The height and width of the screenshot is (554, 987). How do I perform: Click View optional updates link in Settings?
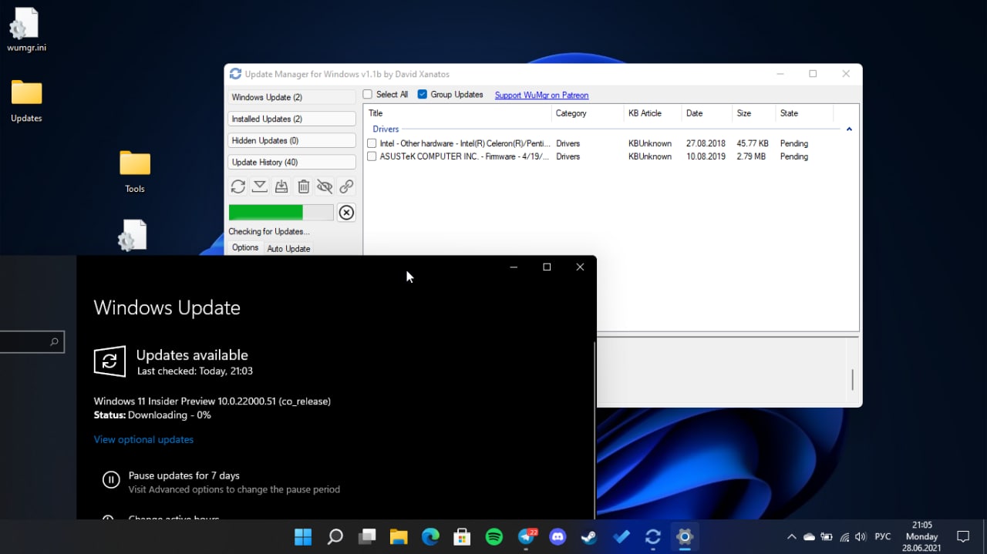pyautogui.click(x=143, y=439)
